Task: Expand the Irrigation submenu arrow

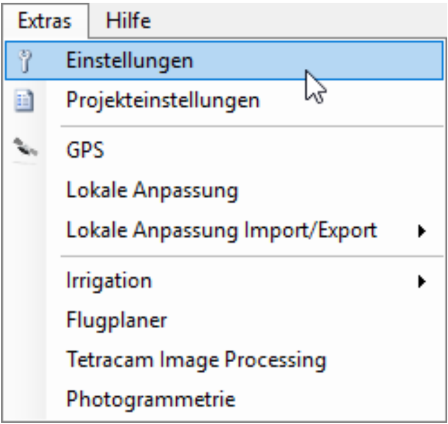Action: click(421, 281)
